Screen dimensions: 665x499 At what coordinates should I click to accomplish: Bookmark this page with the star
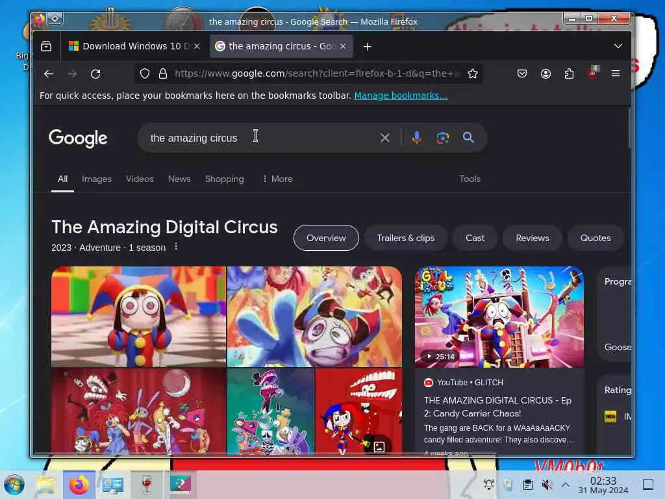pos(473,74)
